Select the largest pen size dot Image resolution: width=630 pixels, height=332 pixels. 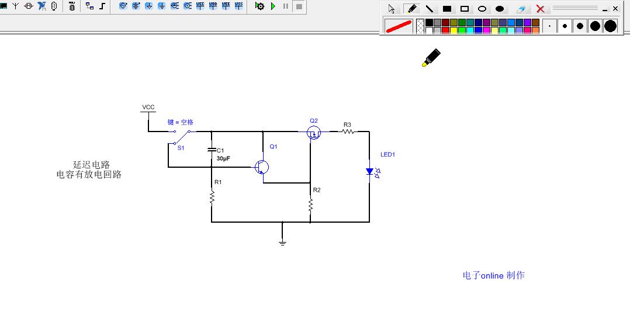pos(610,26)
